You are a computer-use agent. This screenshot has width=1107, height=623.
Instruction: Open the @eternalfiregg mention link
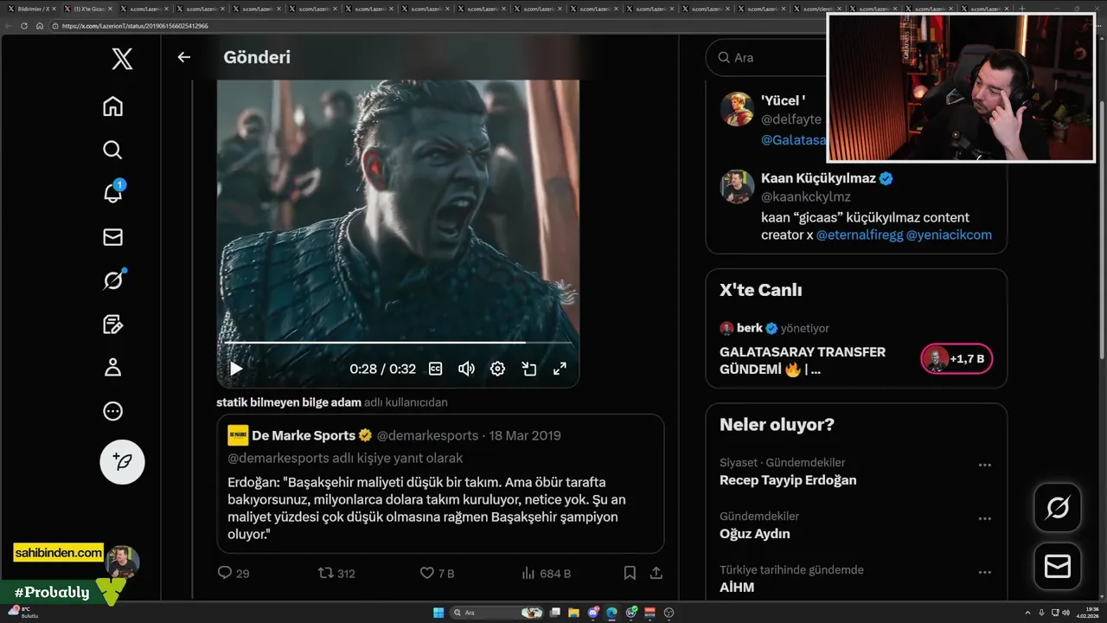click(859, 234)
